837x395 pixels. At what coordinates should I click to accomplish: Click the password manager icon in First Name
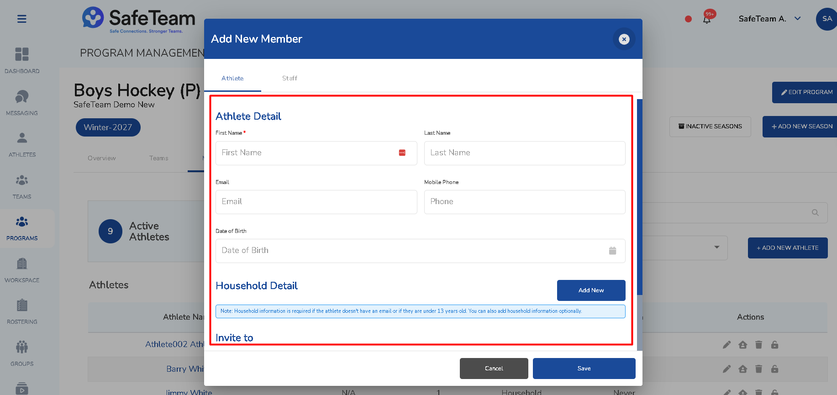point(402,153)
